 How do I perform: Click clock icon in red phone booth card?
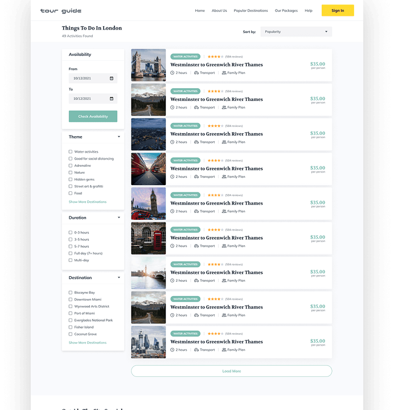[173, 246]
